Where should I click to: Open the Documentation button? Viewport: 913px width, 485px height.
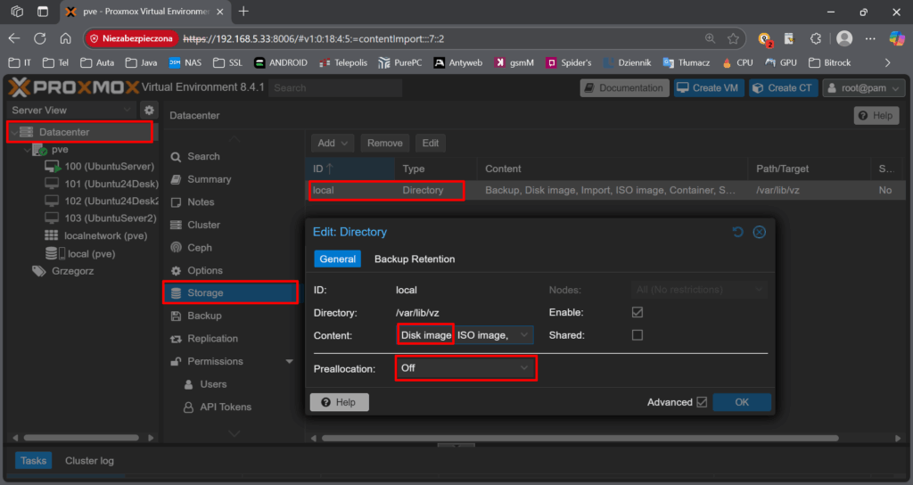pos(625,88)
